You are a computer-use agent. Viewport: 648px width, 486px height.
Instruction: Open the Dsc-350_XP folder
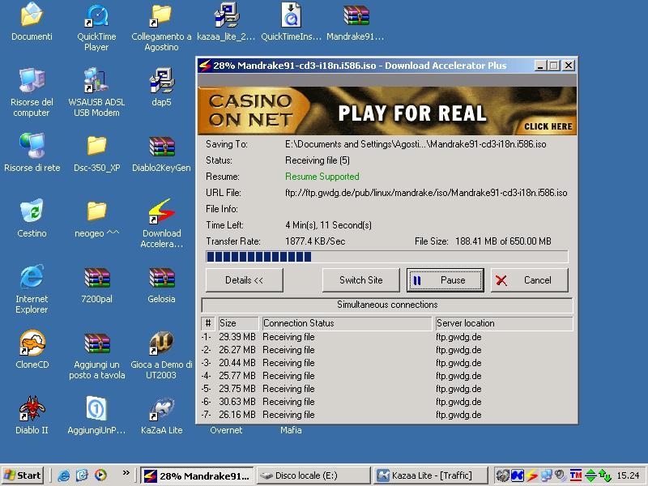pyautogui.click(x=96, y=146)
